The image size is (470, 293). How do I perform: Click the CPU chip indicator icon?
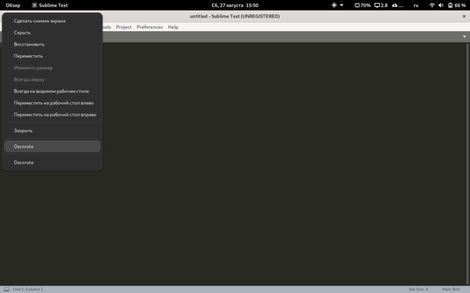point(334,5)
